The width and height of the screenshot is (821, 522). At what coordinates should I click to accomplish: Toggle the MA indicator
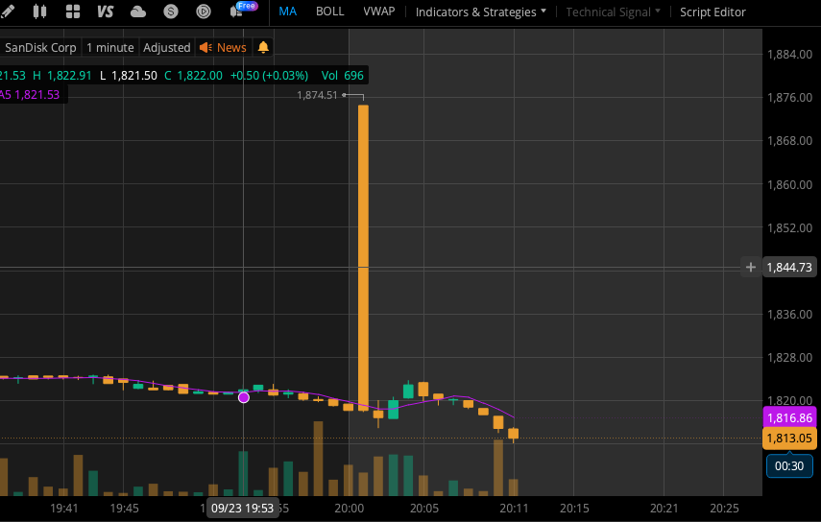(x=287, y=12)
